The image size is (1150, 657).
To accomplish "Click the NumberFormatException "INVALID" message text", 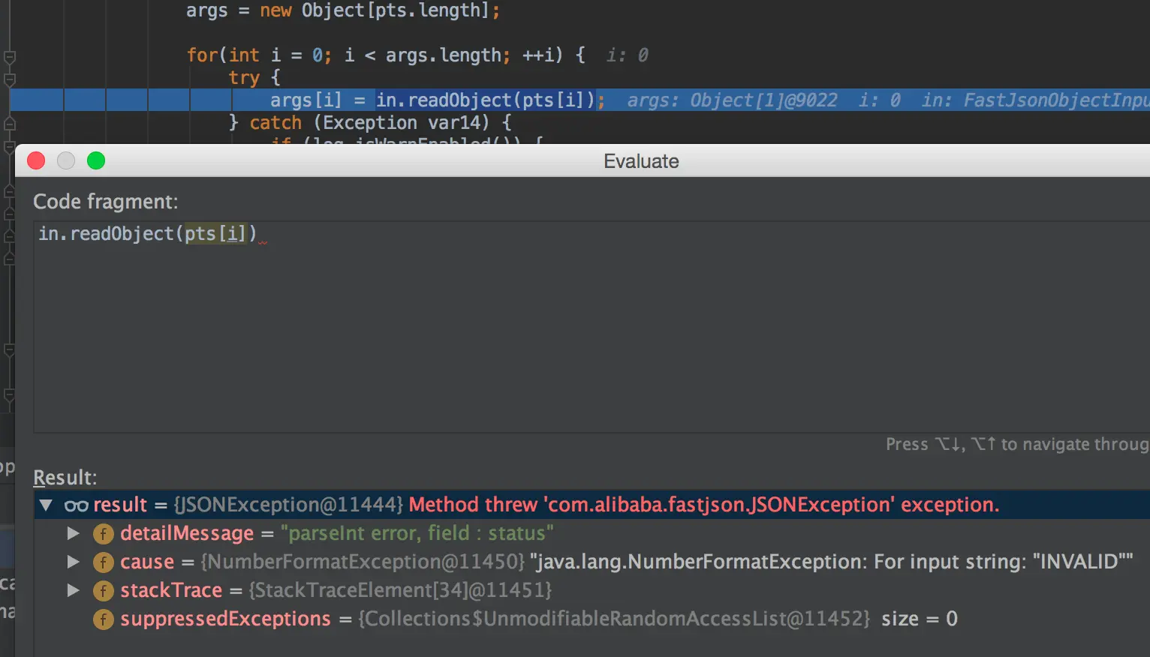I will click(832, 562).
